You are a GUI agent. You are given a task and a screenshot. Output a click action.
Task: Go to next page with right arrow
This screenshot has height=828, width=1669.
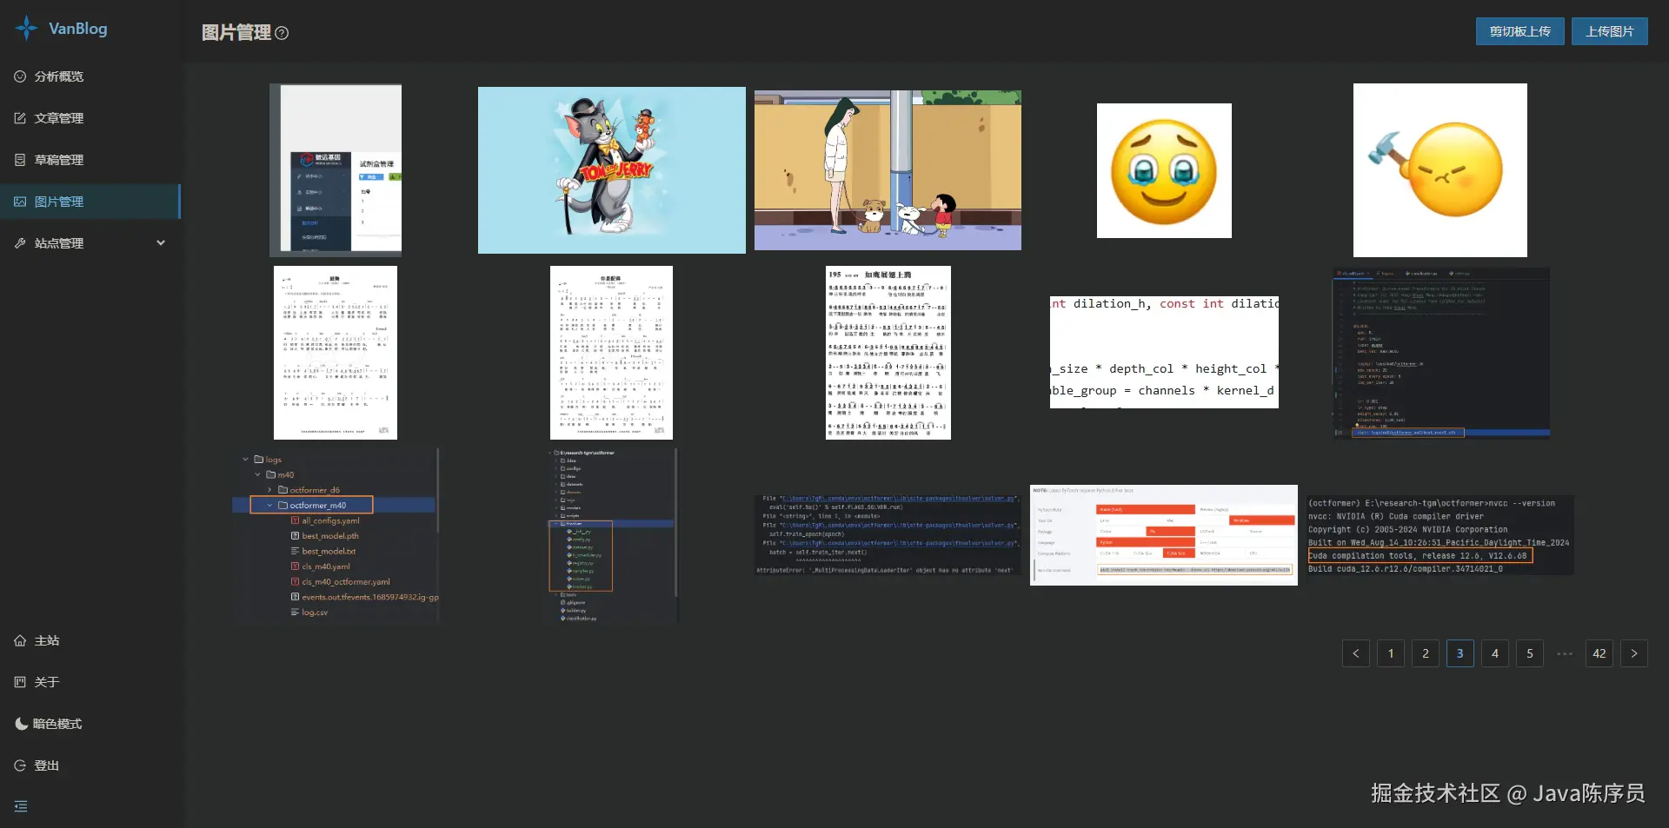pyautogui.click(x=1634, y=653)
